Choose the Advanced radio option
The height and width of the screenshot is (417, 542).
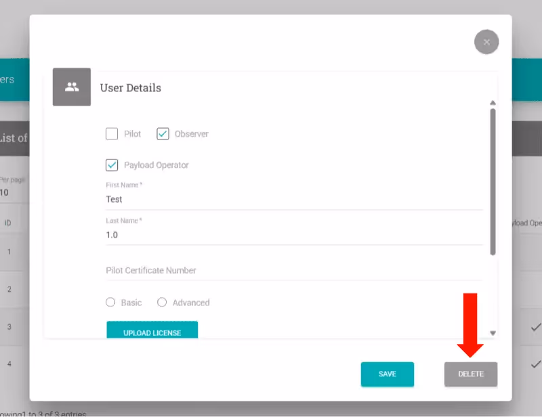point(162,303)
